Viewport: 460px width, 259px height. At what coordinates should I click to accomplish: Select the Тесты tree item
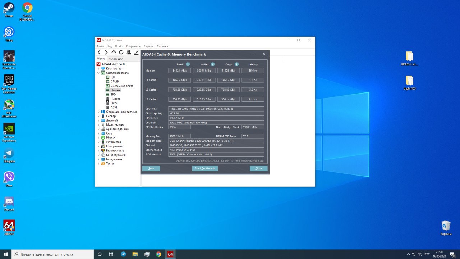point(110,163)
